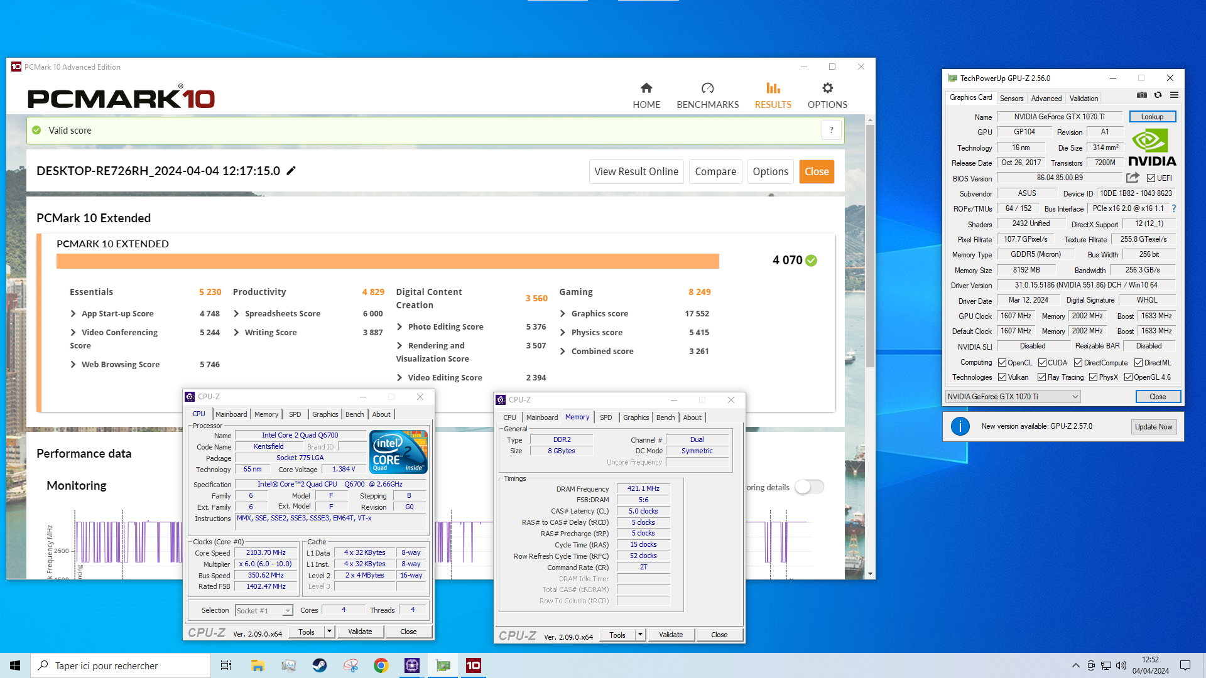
Task: Expand Spreadsheets Score details
Action: 236,313
